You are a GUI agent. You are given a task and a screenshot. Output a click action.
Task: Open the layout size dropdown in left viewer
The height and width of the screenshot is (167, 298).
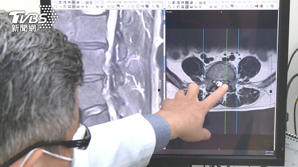(x=99, y=2)
